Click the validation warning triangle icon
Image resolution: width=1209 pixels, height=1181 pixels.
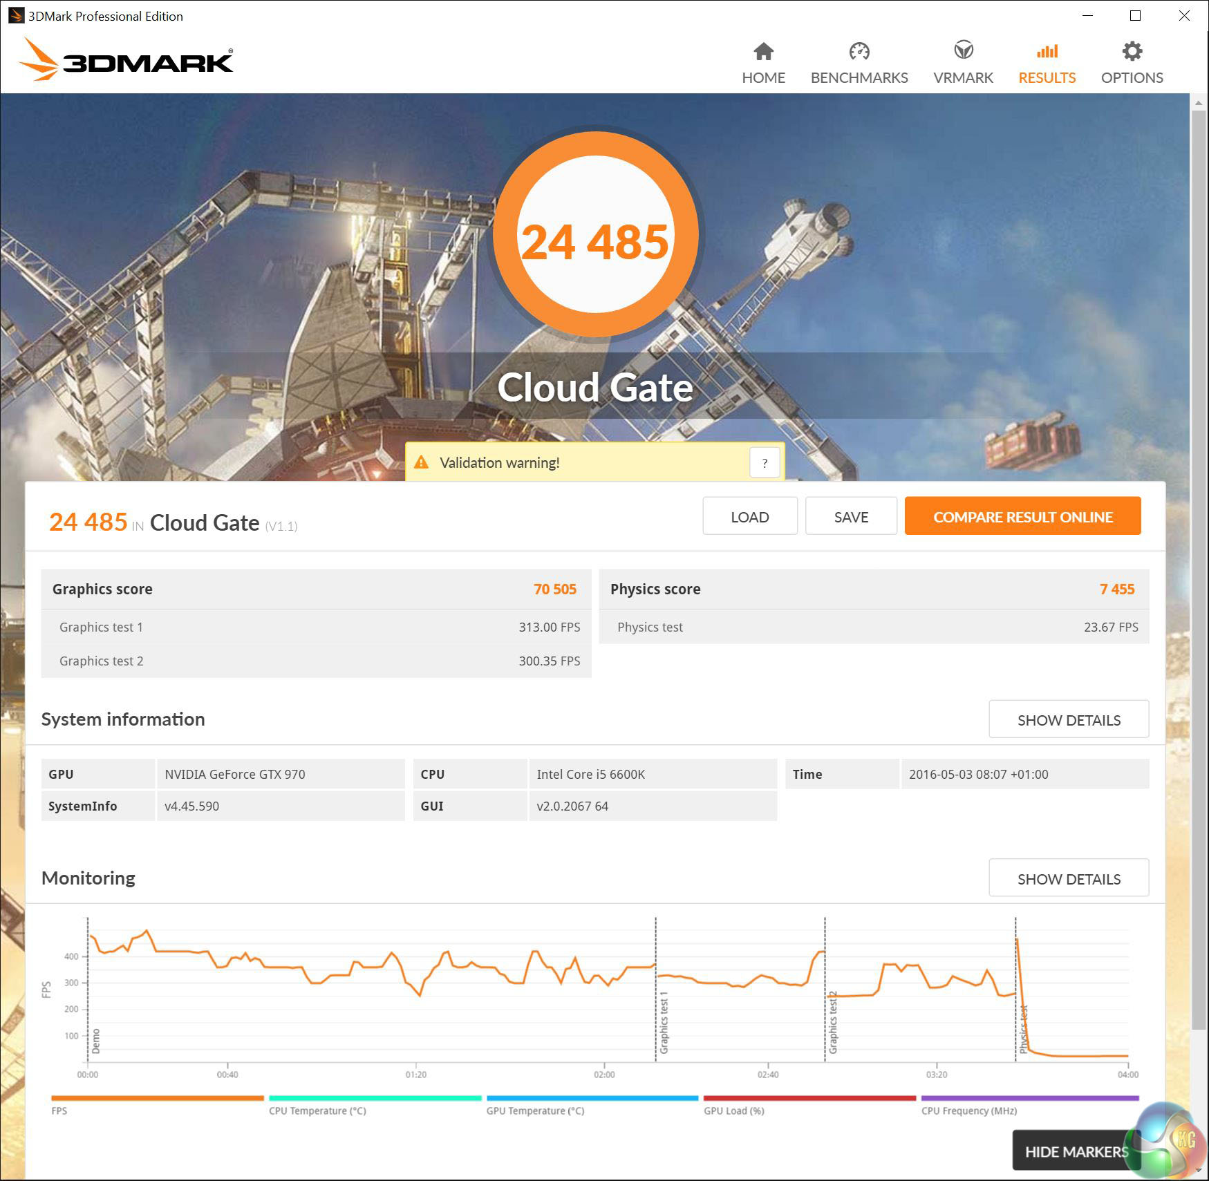pos(421,462)
